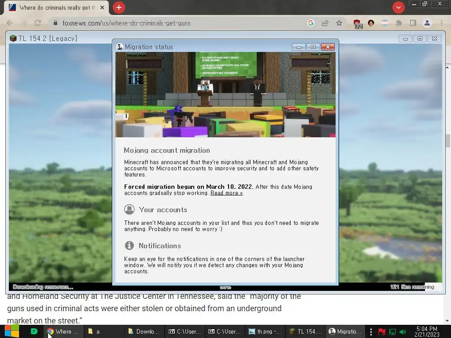View site information via the padlock icon
The width and height of the screenshot is (451, 338).
[x=55, y=23]
